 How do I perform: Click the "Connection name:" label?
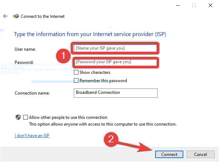pos(32,93)
